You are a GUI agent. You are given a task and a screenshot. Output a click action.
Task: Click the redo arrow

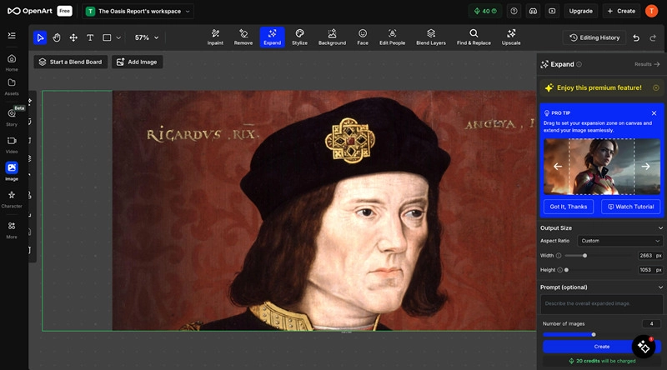point(653,37)
